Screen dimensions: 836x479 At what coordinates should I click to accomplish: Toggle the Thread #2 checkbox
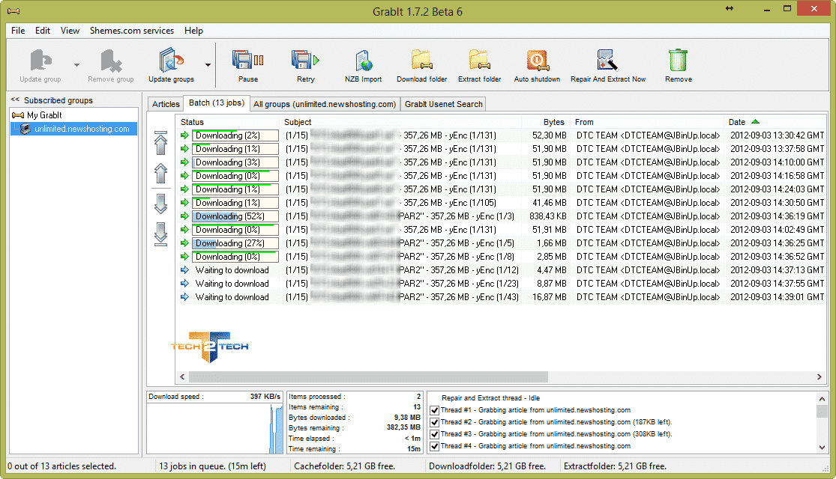coord(434,422)
